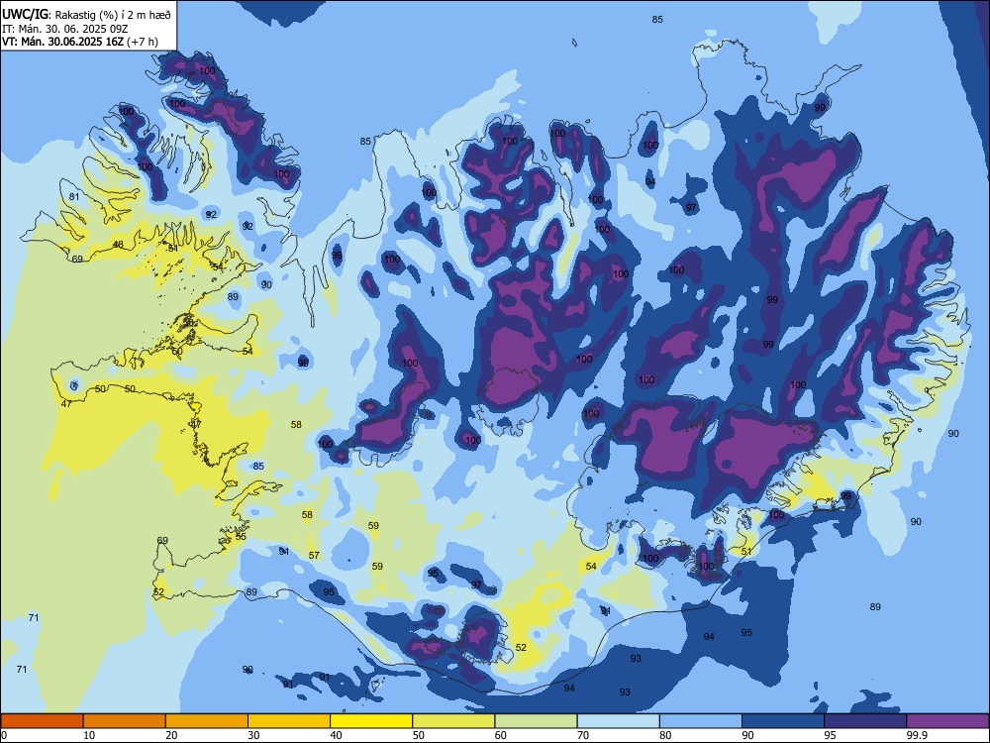Click the 20–30 legend color swatch

[207, 721]
